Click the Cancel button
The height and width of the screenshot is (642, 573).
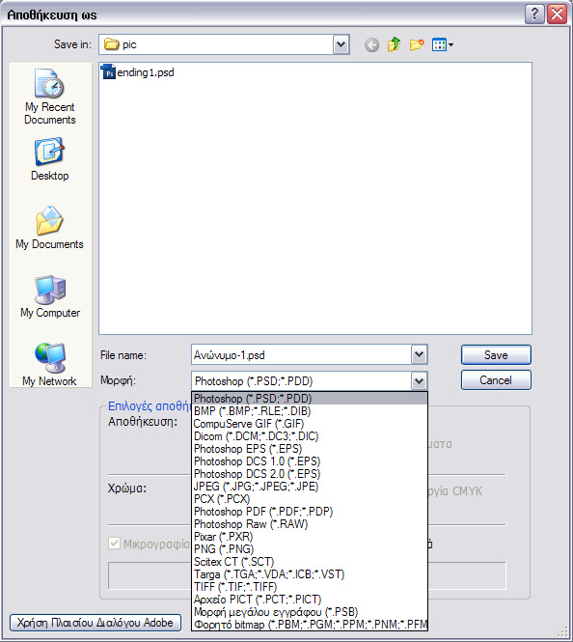(496, 380)
